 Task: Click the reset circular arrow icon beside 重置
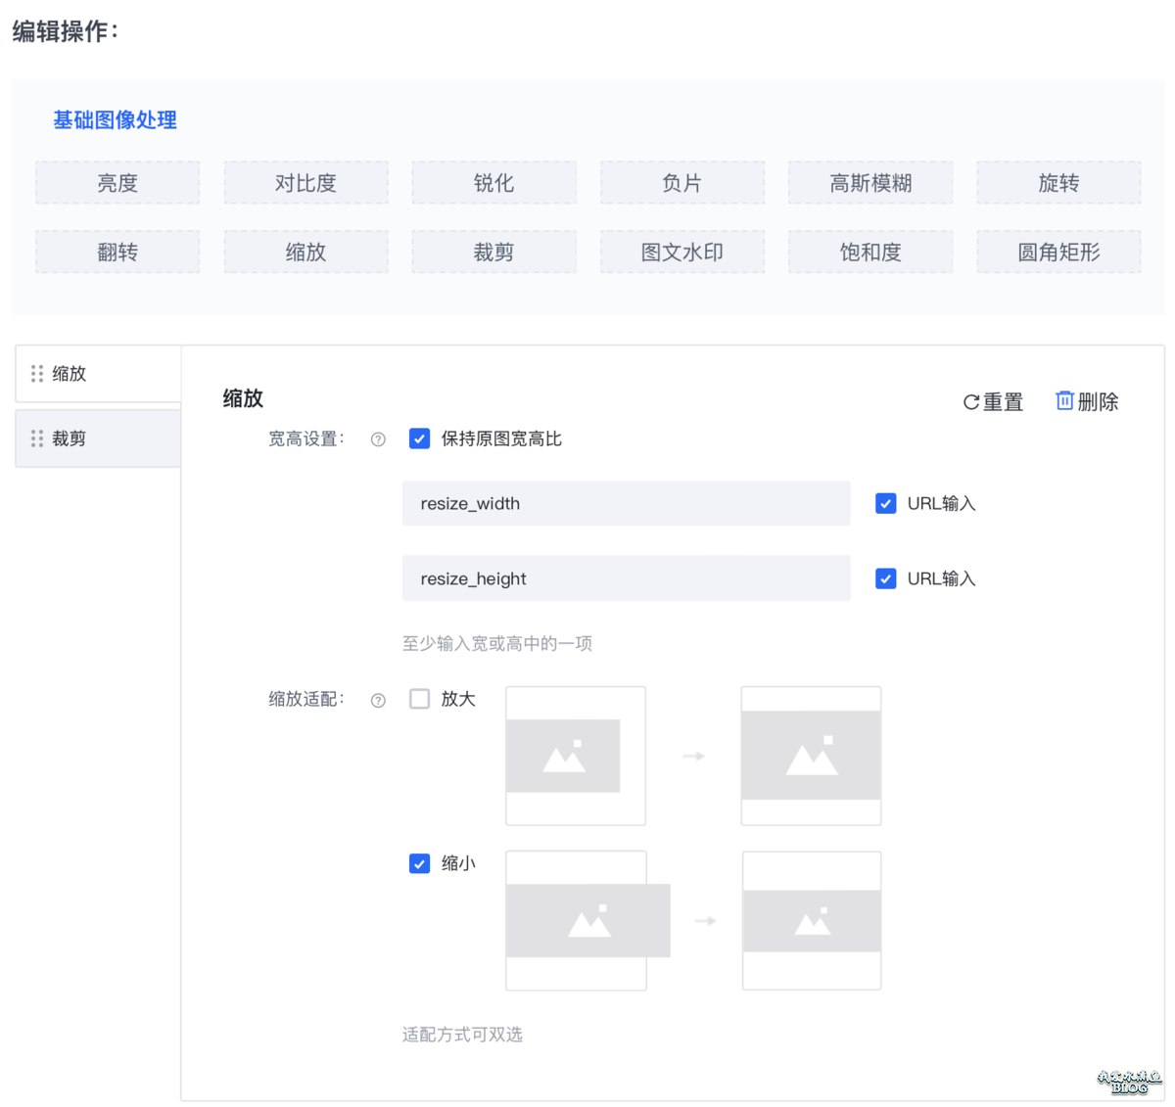(x=969, y=400)
